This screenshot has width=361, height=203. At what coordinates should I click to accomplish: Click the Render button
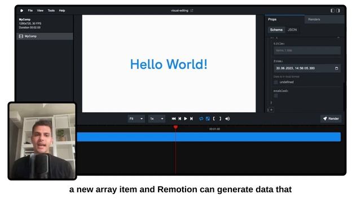tap(331, 119)
